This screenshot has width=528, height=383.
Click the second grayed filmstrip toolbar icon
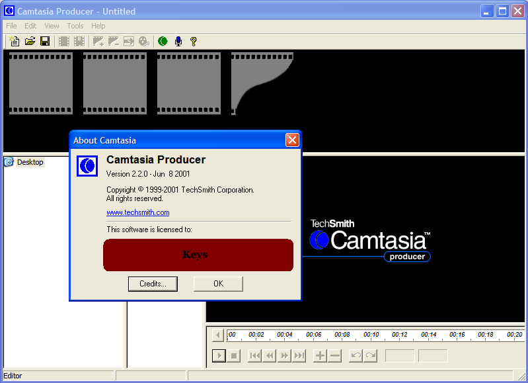(x=79, y=41)
